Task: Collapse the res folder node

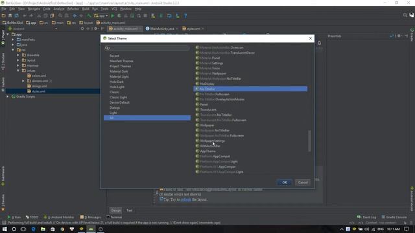Action: [x=13, y=50]
